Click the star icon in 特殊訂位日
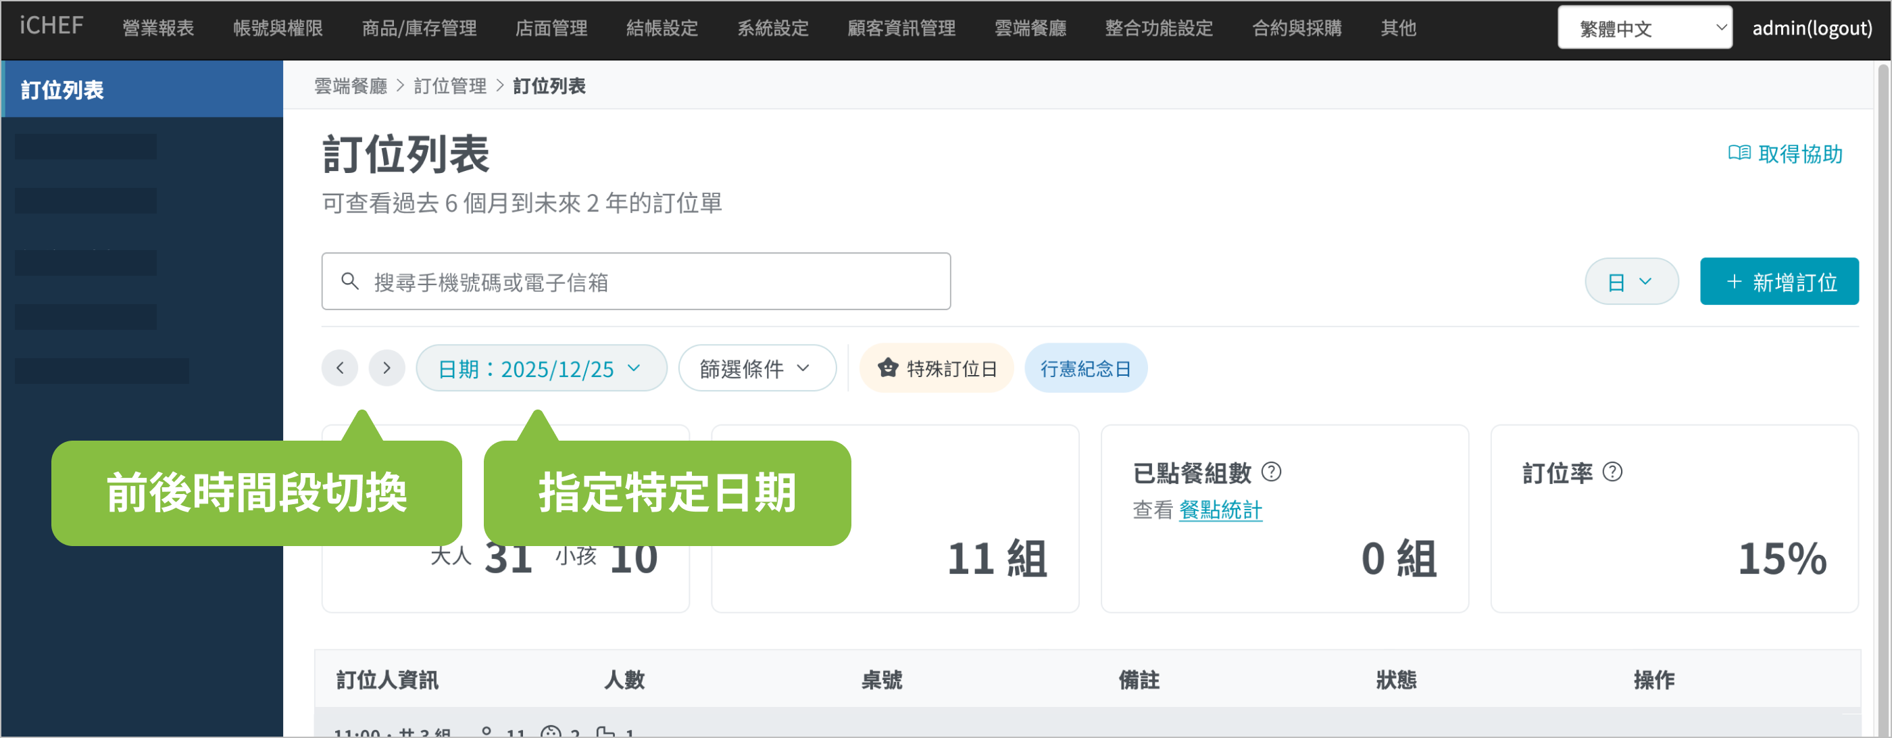1892x738 pixels. tap(888, 368)
